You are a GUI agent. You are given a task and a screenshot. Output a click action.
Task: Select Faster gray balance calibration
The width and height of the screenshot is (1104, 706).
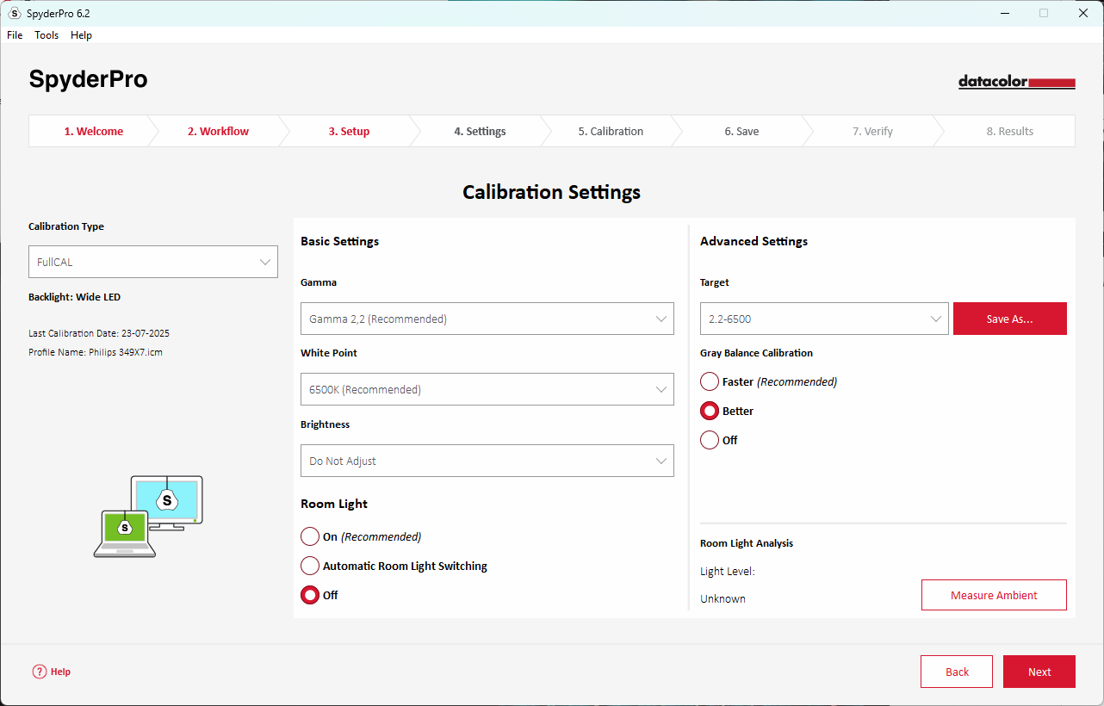pyautogui.click(x=710, y=381)
